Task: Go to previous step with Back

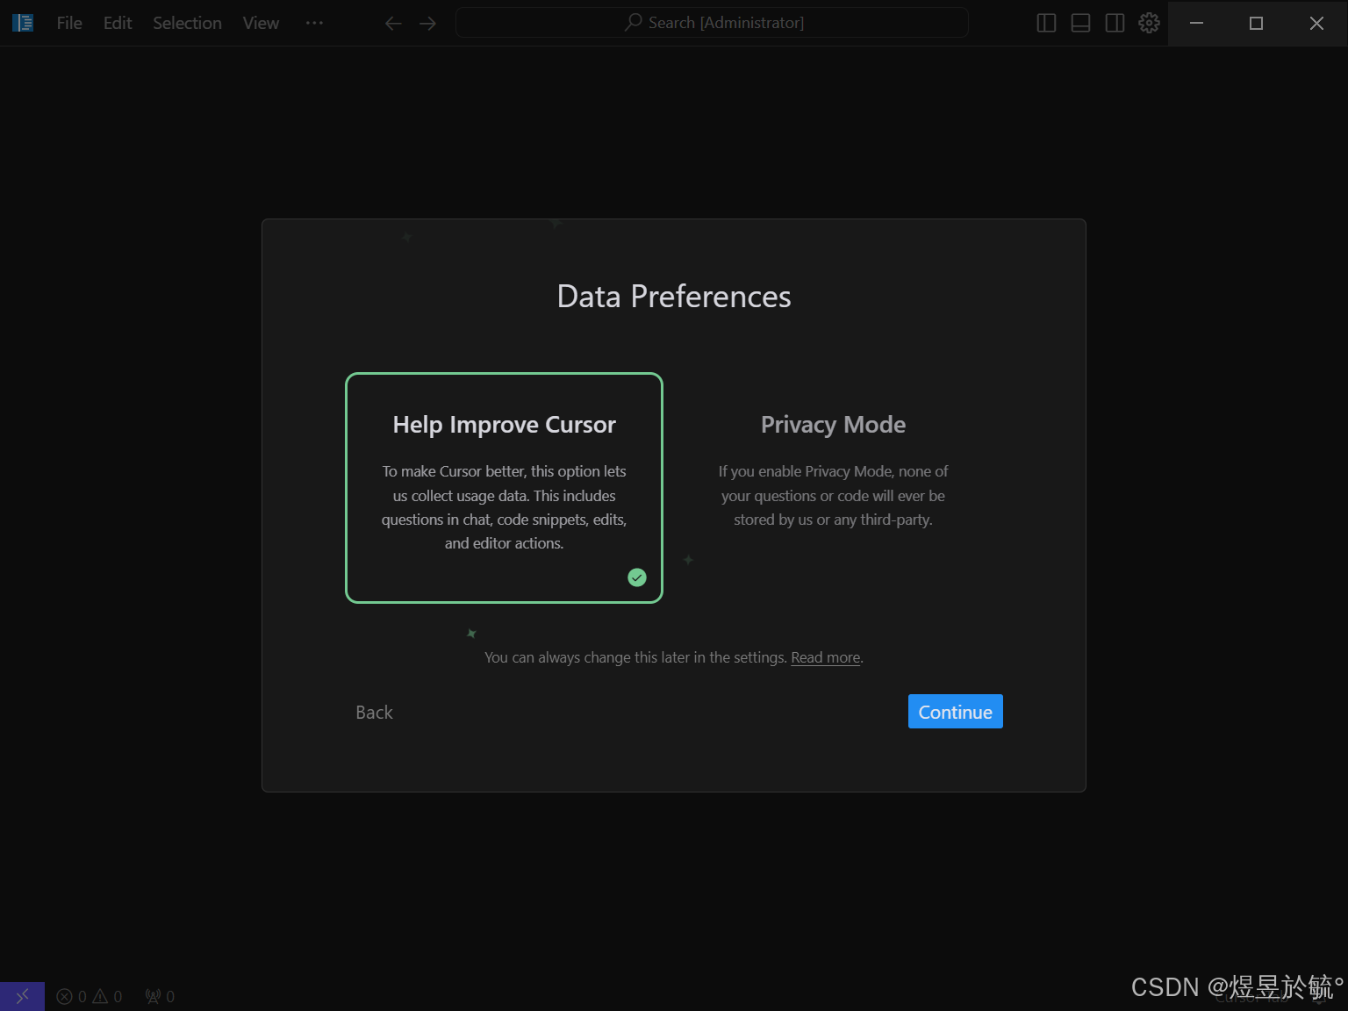Action: click(374, 713)
